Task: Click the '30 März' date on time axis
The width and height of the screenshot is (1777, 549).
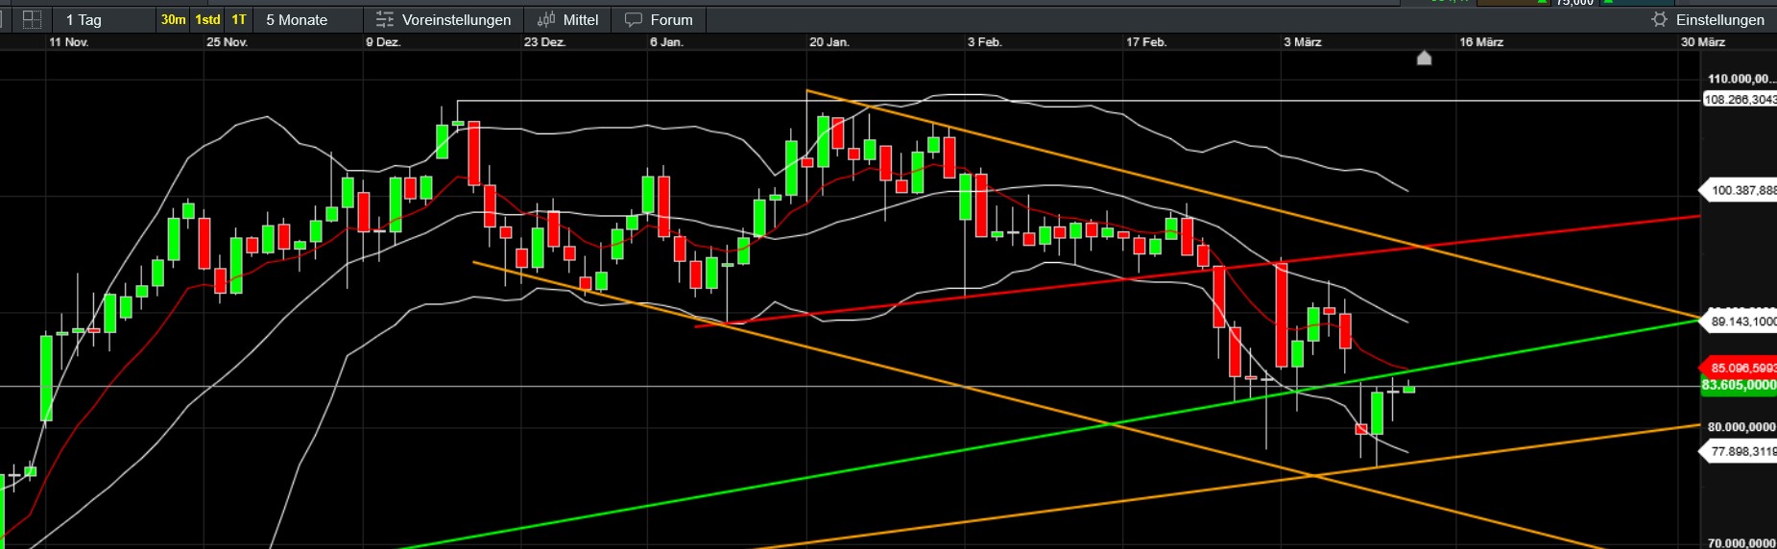Action: click(1703, 42)
